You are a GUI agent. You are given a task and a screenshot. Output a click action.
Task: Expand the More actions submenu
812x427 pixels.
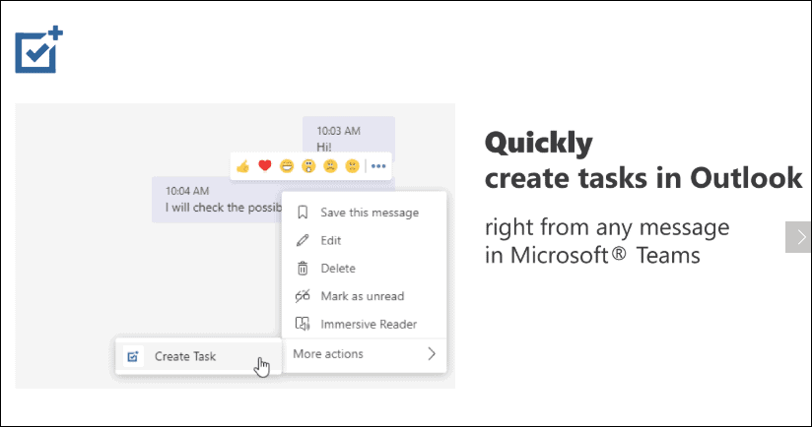pyautogui.click(x=365, y=354)
